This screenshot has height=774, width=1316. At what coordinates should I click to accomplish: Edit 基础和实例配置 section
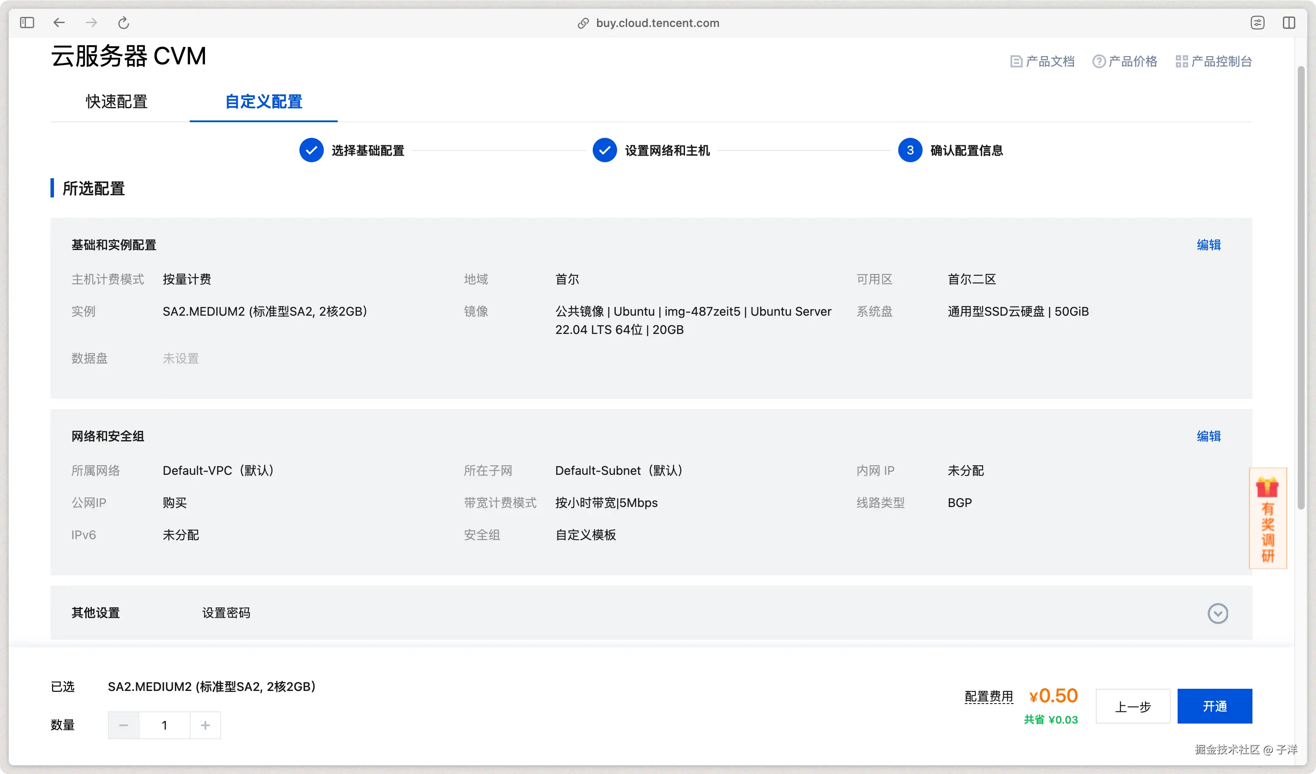point(1209,245)
